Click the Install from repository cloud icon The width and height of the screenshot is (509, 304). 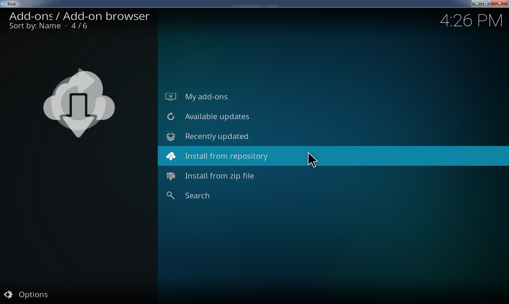(171, 156)
